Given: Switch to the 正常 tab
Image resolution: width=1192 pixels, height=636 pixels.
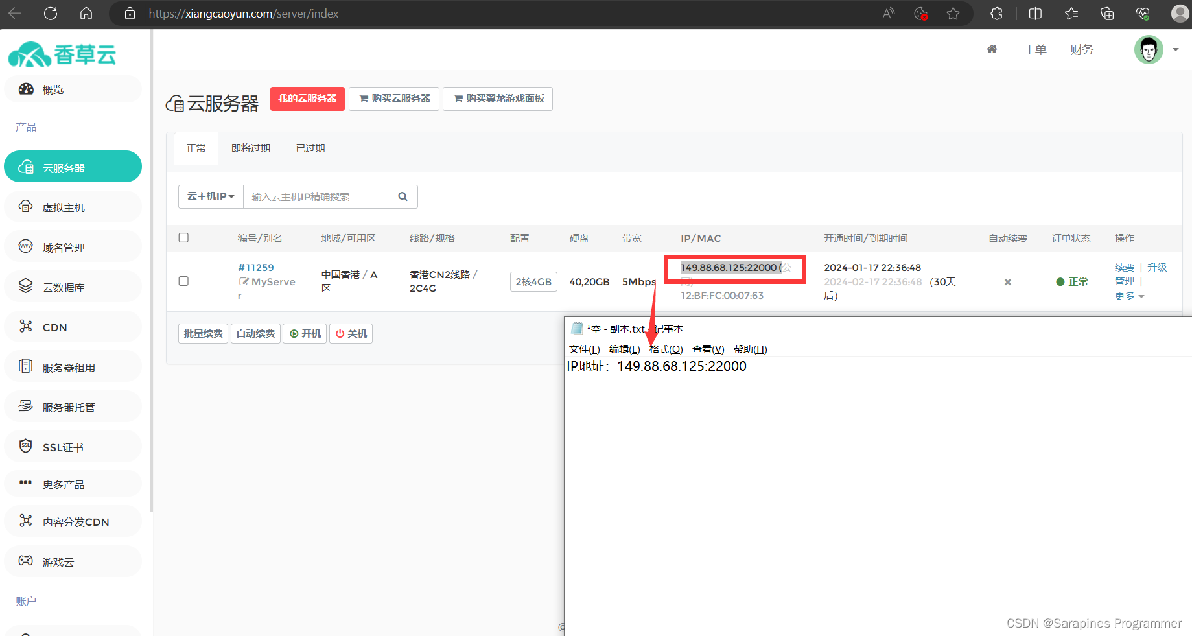Looking at the screenshot, I should (196, 148).
